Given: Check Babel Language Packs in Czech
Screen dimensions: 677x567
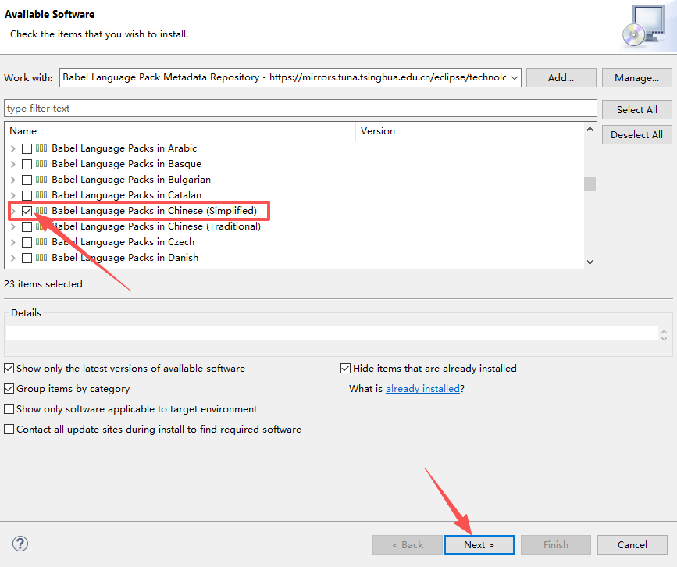Looking at the screenshot, I should pos(27,242).
